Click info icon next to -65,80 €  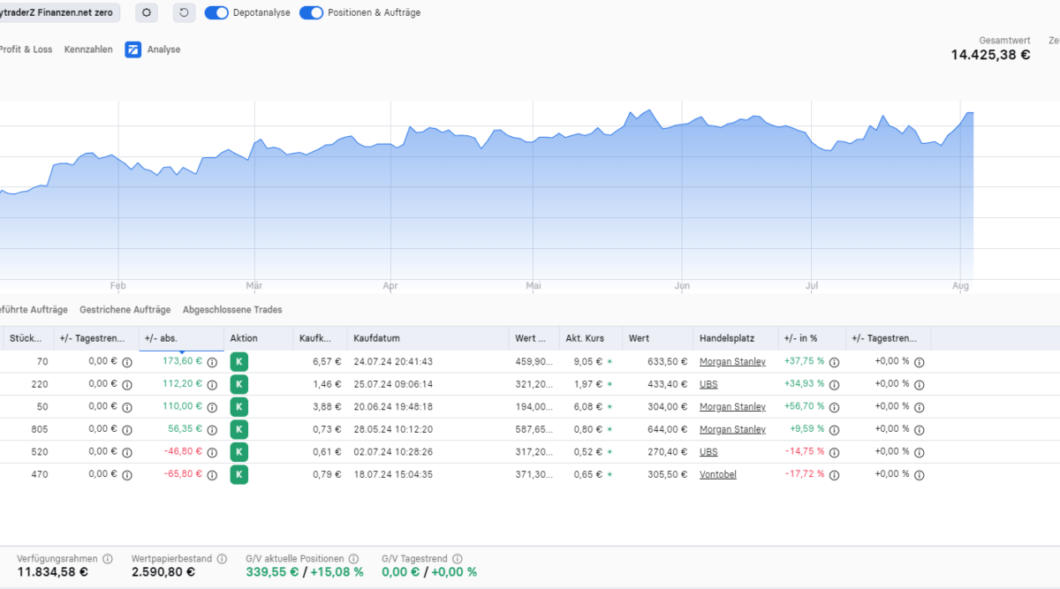[x=212, y=474]
